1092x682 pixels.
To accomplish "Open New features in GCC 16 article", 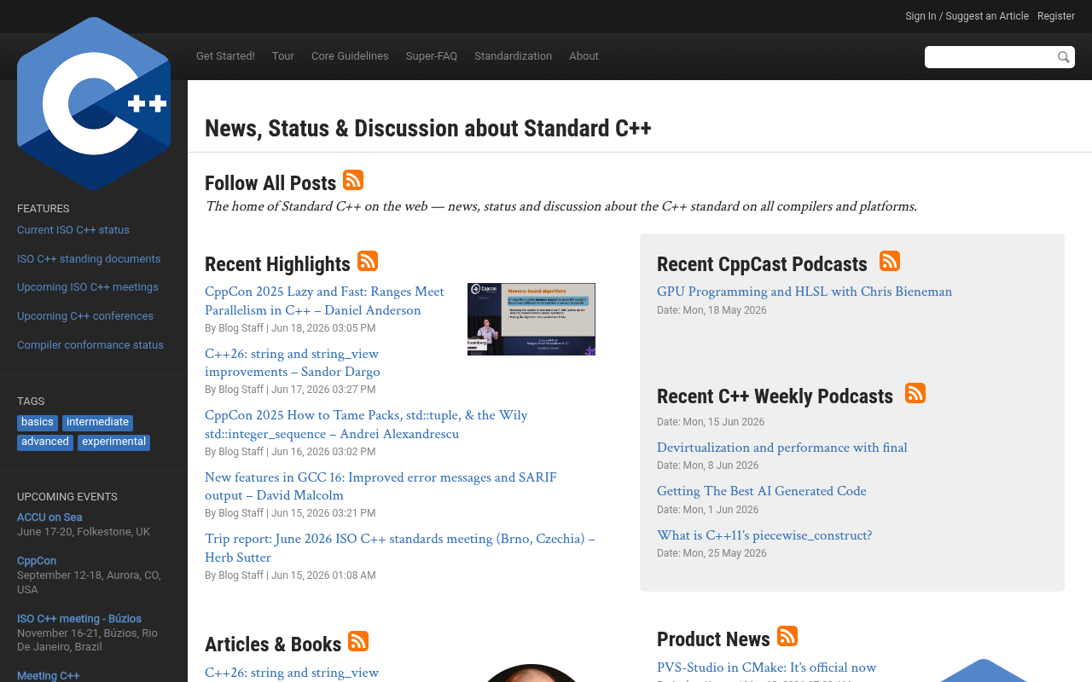I will tap(380, 486).
